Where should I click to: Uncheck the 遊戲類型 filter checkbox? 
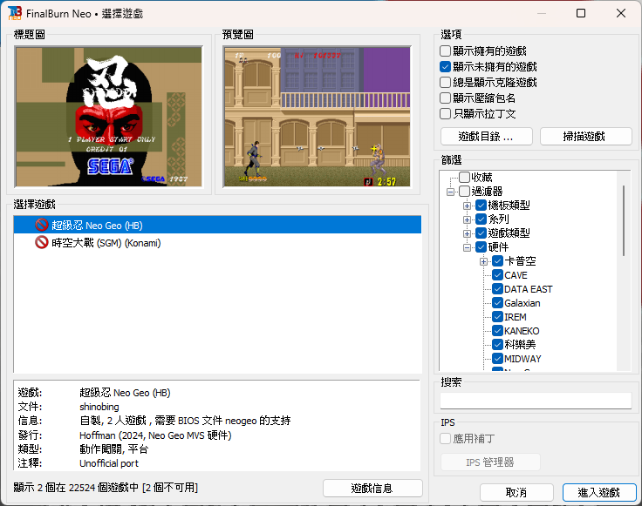point(481,233)
